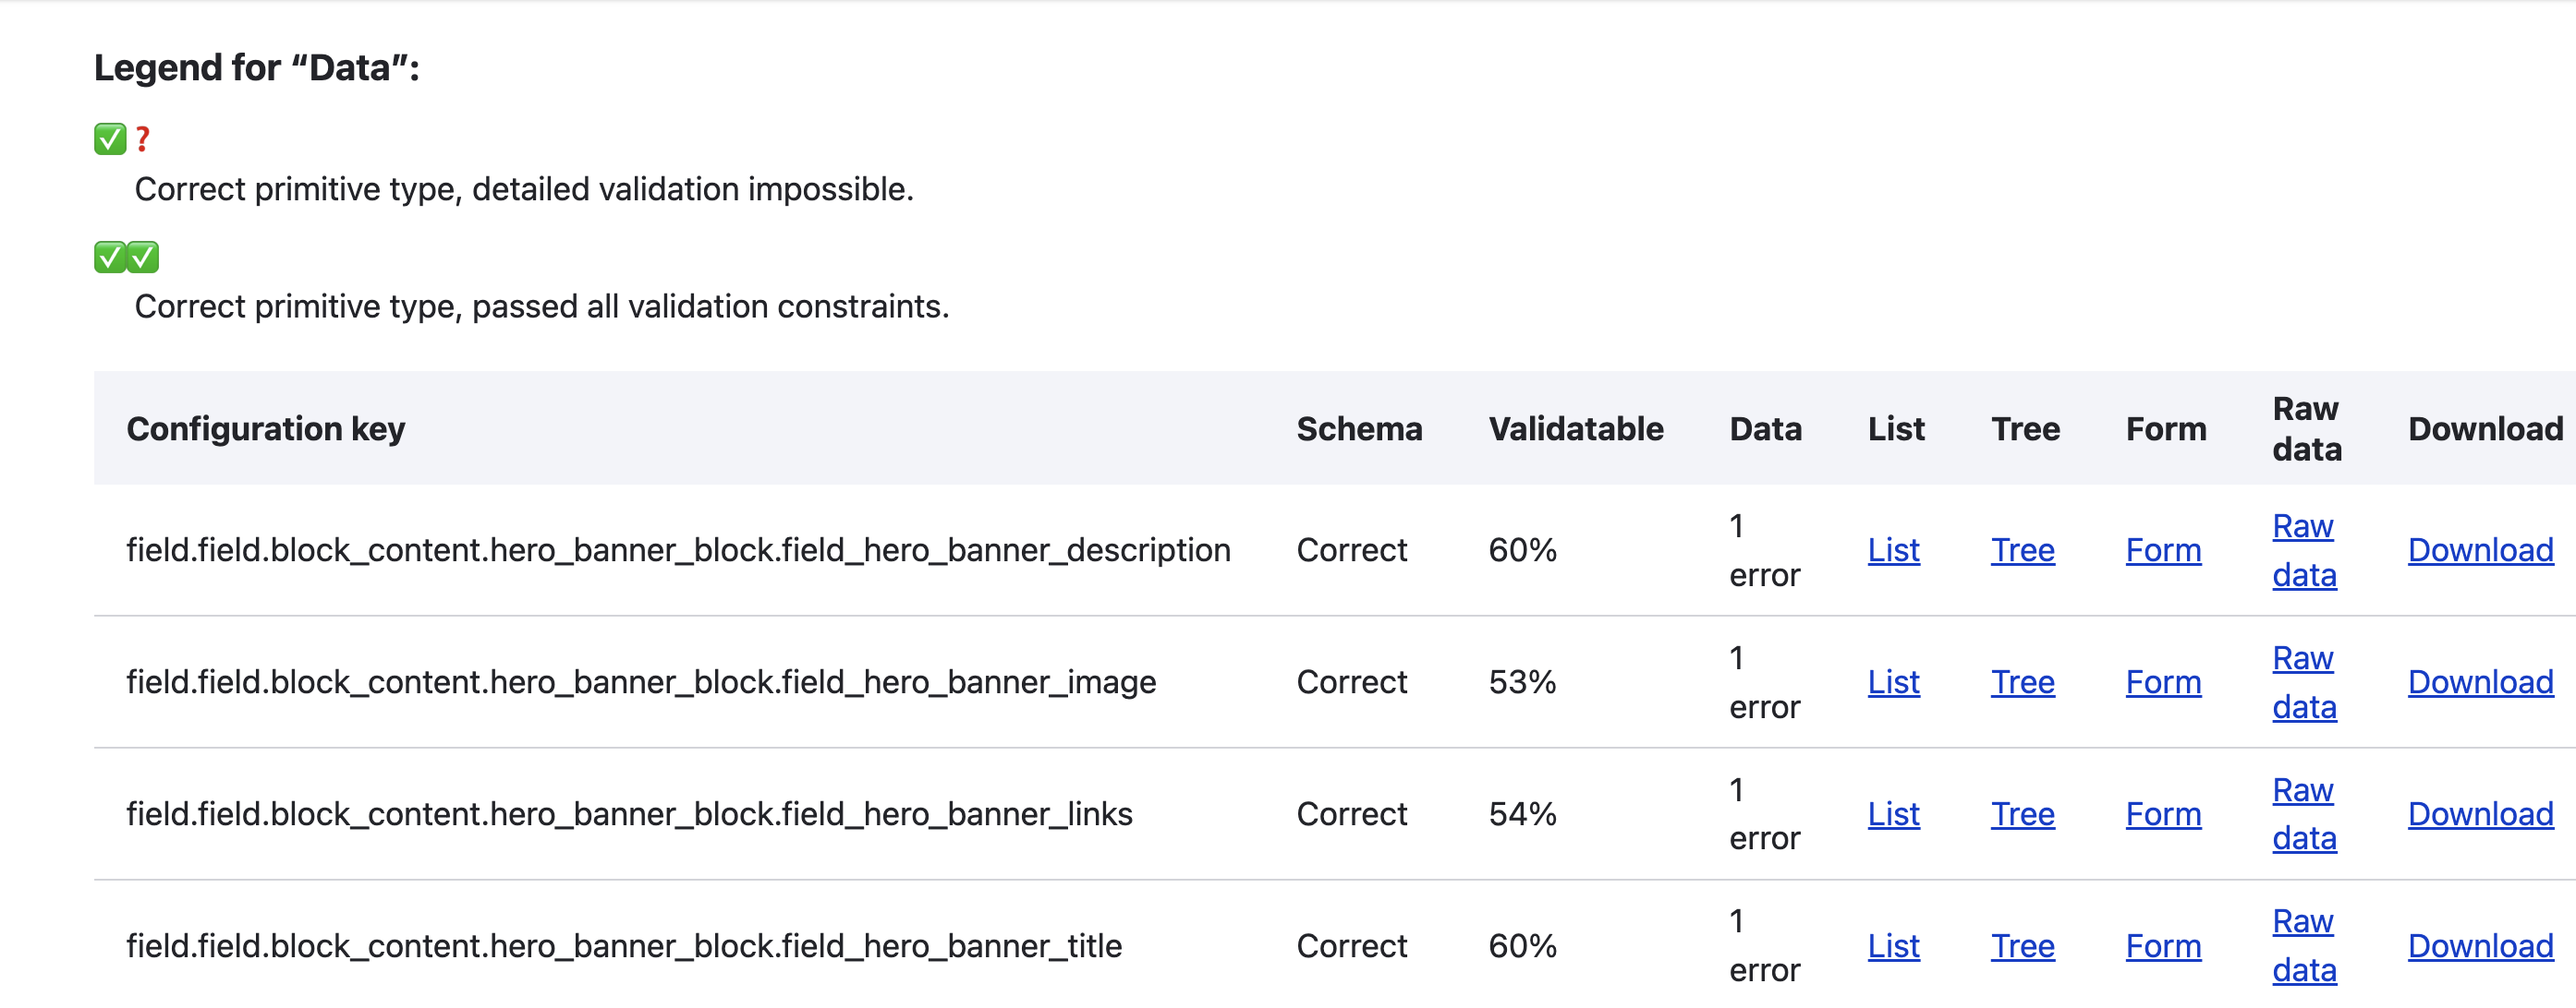Image resolution: width=2576 pixels, height=1008 pixels.
Task: Download hero_banner_image configuration
Action: coord(2480,681)
